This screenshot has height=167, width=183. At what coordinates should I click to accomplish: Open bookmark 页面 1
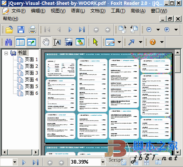(31, 60)
